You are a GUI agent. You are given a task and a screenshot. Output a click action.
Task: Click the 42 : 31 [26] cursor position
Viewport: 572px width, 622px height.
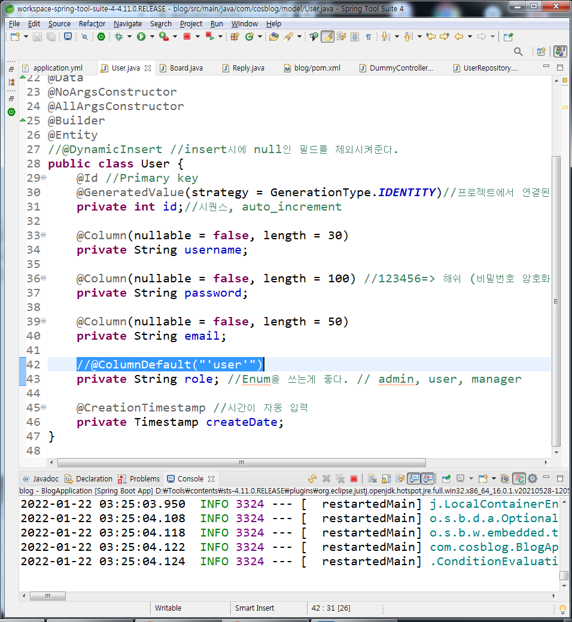331,608
